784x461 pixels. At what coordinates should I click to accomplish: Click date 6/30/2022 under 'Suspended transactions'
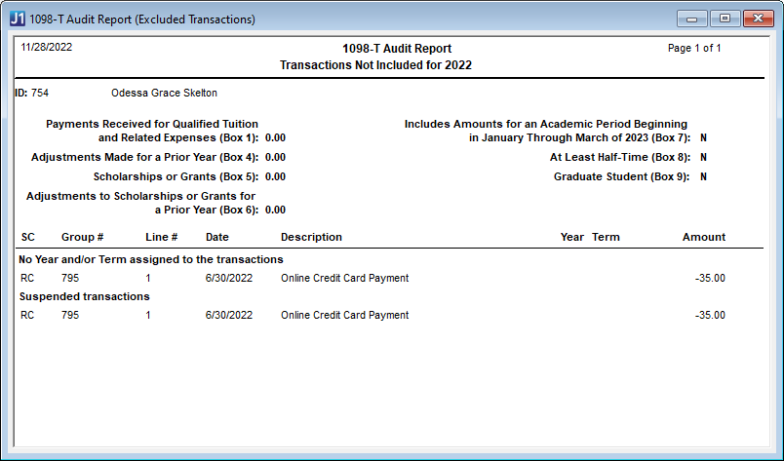point(229,315)
